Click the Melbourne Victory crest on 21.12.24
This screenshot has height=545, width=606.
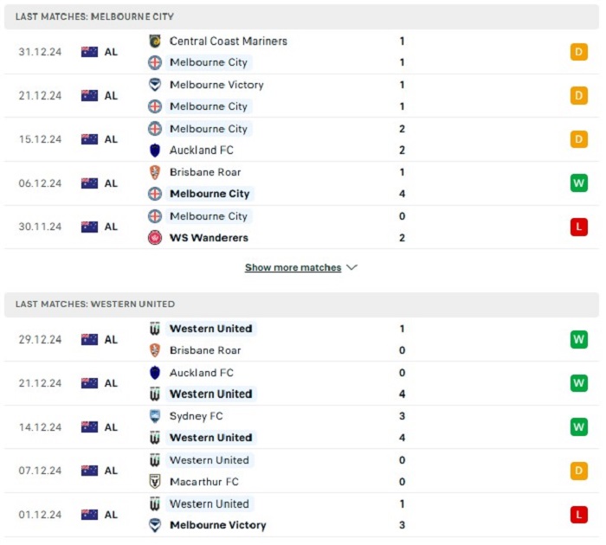(155, 85)
